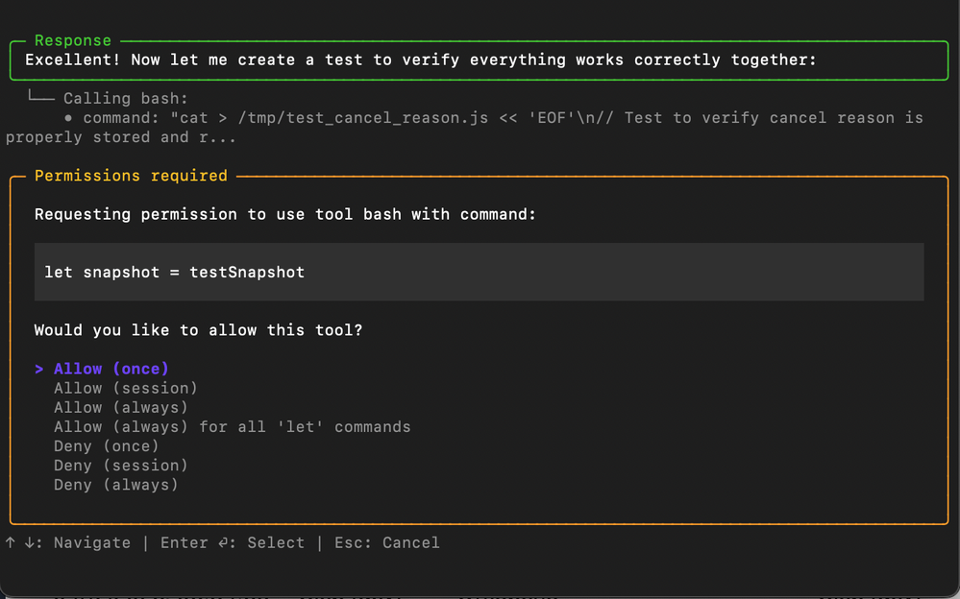The width and height of the screenshot is (960, 599).
Task: Click the down arrow navigation icon
Action: 30,542
